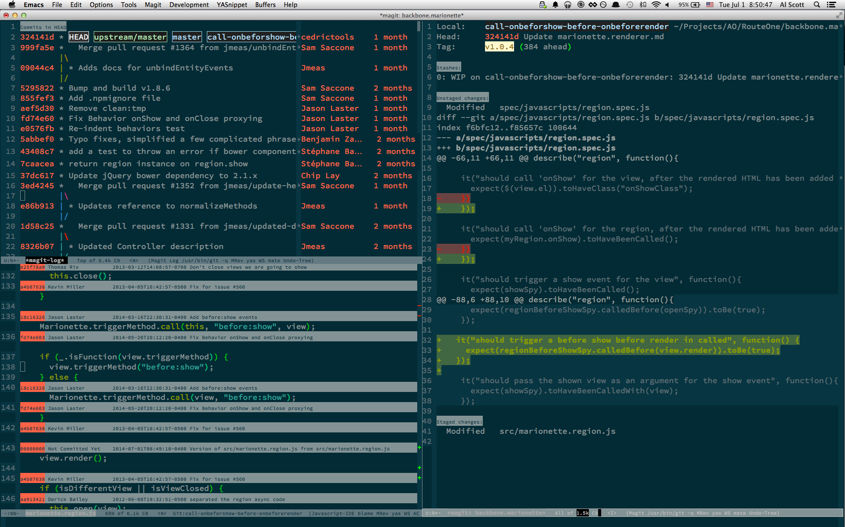This screenshot has height=527, width=845.
Task: Click the Commits in HEAD header
Action: 43,27
